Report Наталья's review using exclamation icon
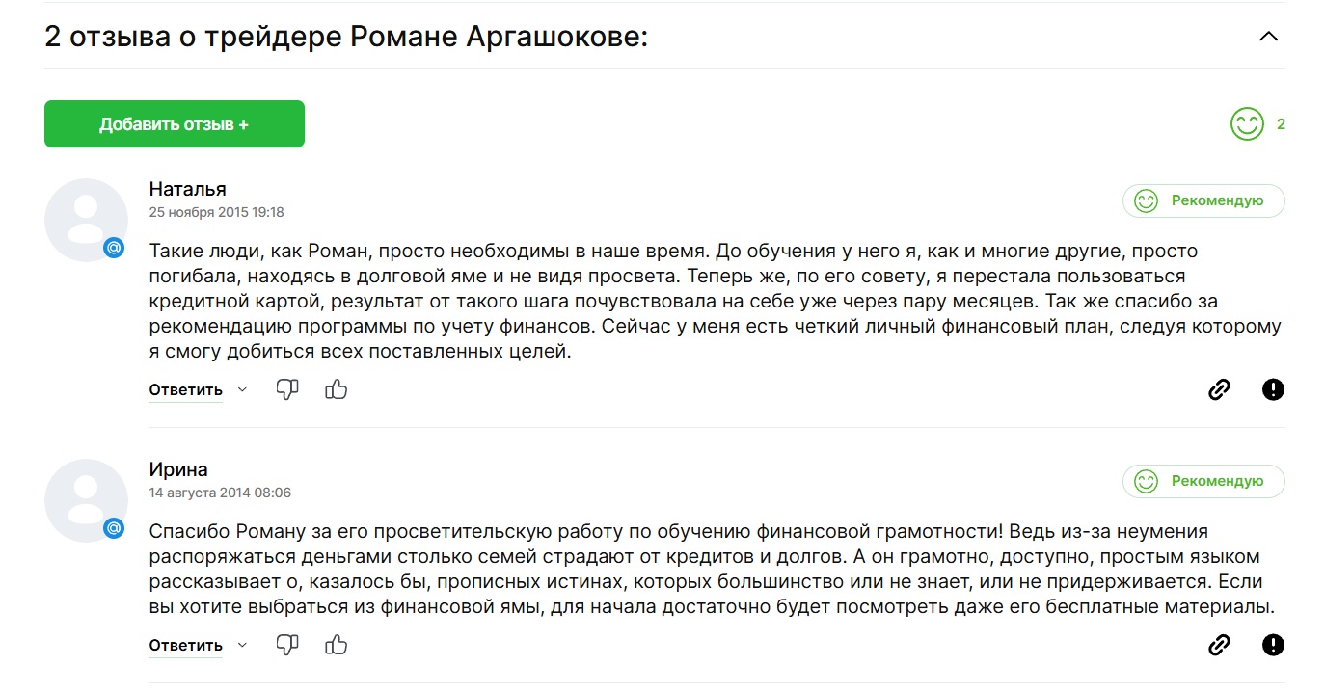 click(1273, 389)
